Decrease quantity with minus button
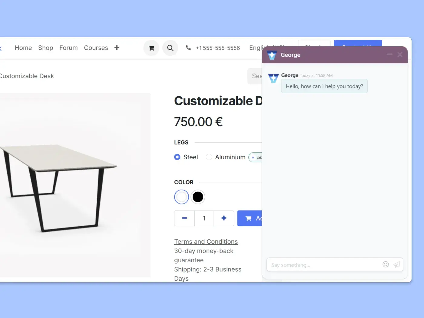The height and width of the screenshot is (318, 424). tap(184, 218)
